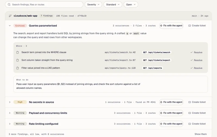Resolve the search.ts:42 occurrence

tap(196, 52)
